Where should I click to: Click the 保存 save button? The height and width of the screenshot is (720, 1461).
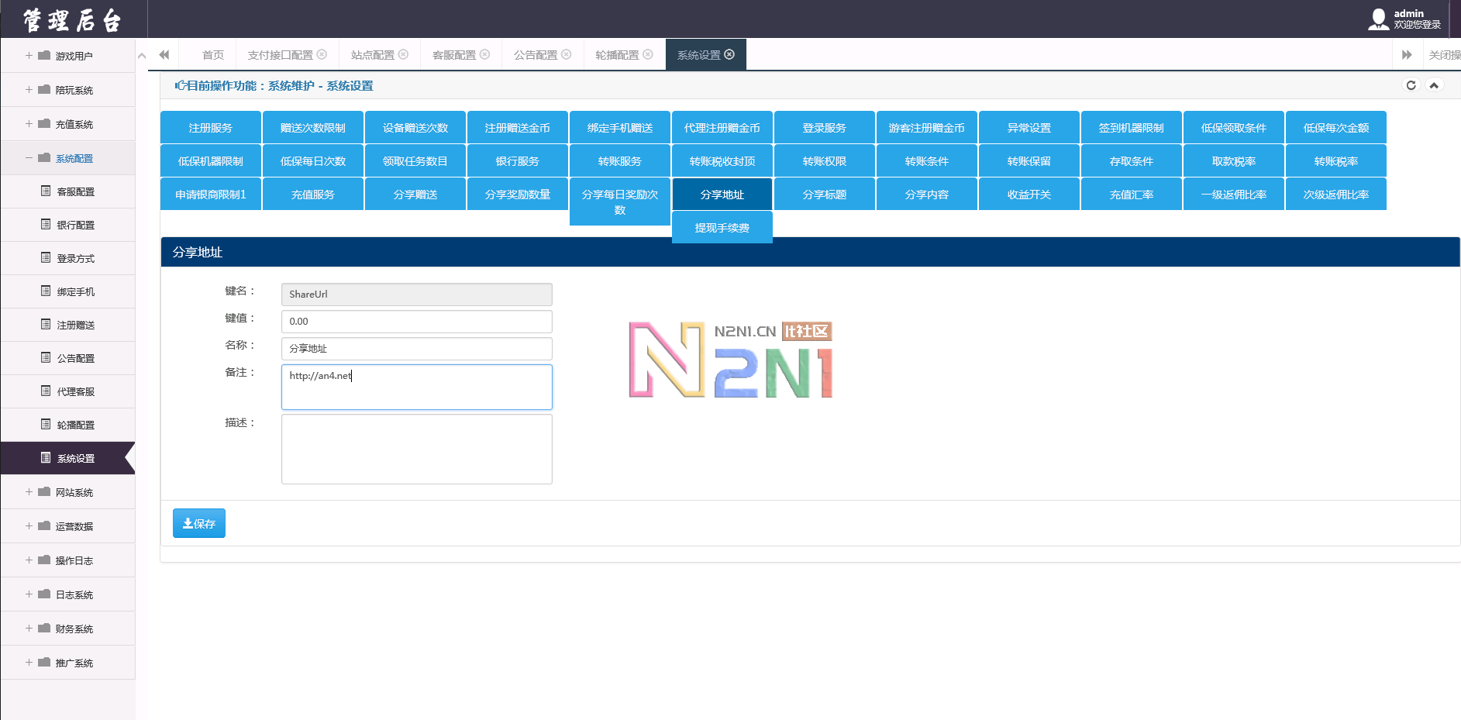199,523
